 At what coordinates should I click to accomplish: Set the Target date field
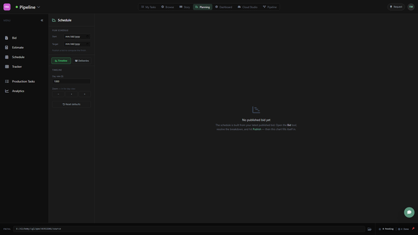pos(77,44)
